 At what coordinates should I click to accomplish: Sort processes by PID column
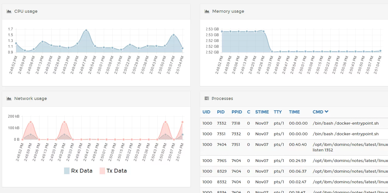[x=221, y=112]
